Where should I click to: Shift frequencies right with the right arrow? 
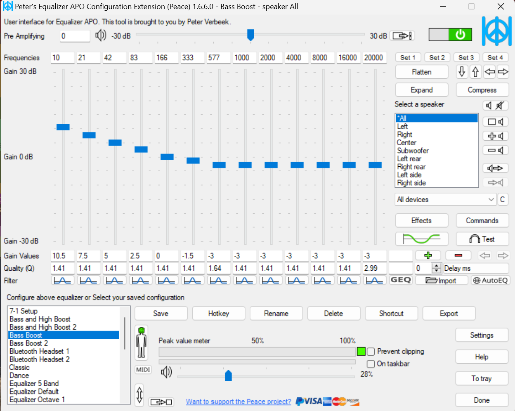(503, 72)
